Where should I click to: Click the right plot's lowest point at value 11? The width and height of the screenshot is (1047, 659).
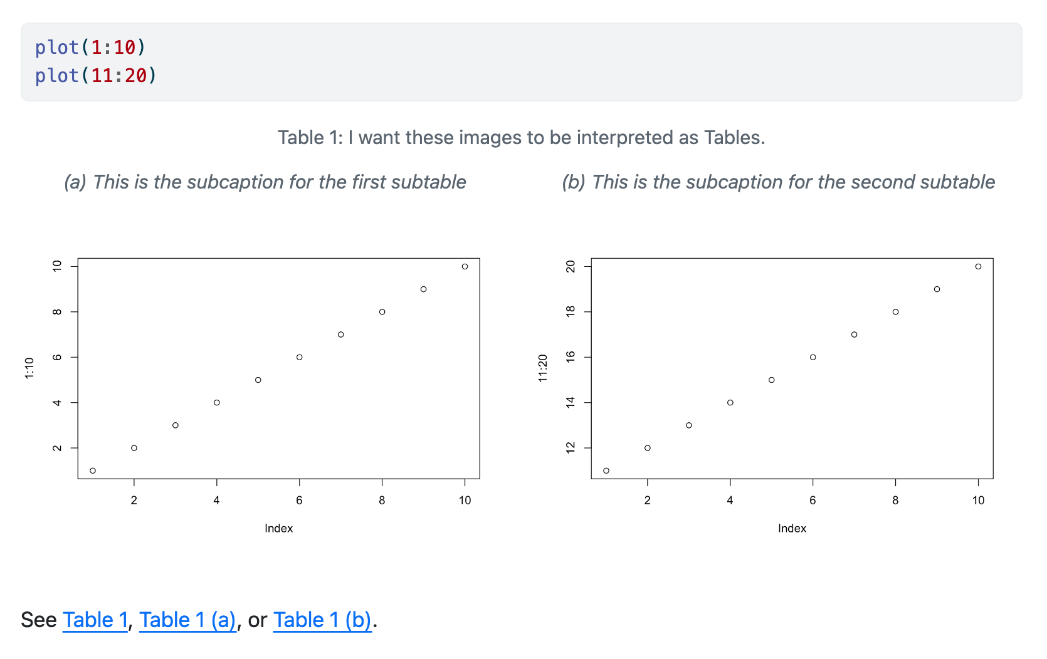(606, 470)
